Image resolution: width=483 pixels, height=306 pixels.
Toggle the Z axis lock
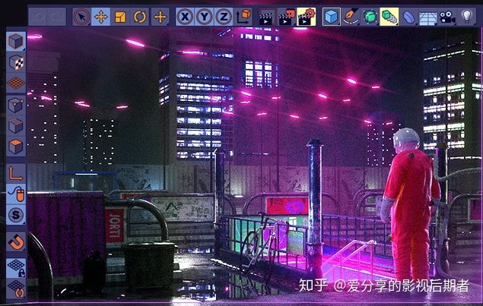(x=224, y=17)
